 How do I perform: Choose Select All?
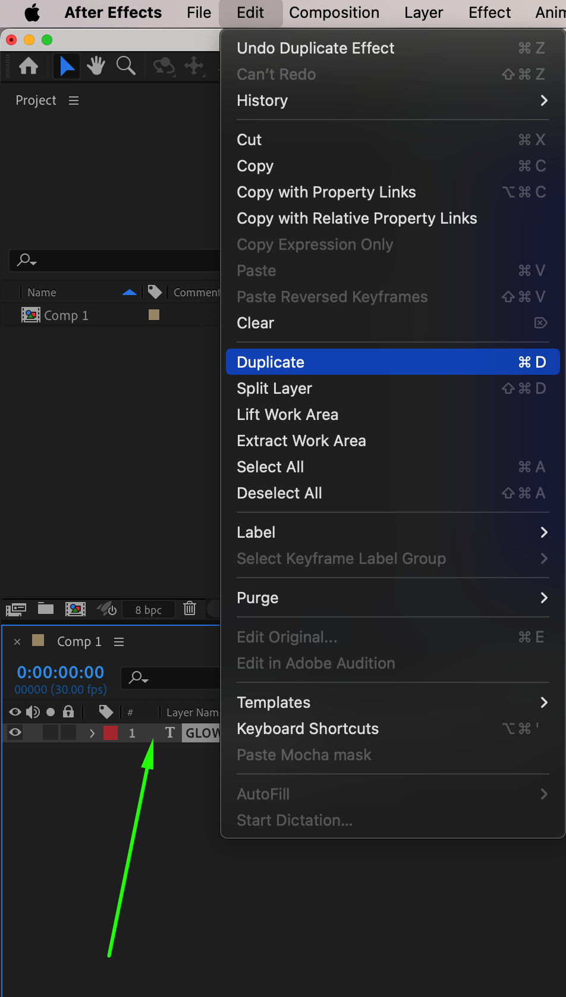(x=392, y=467)
